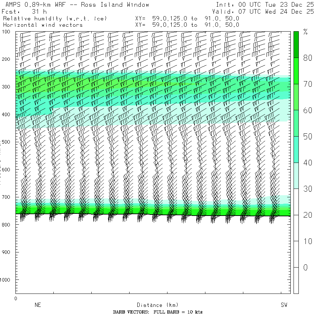Click the SW endpoint label
The height and width of the screenshot is (316, 316).
point(284,305)
